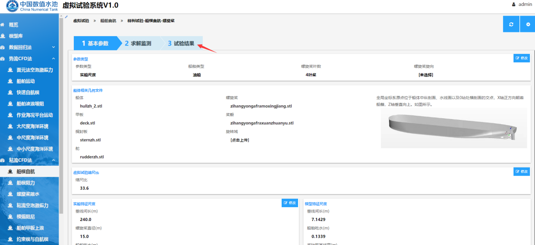The height and width of the screenshot is (245, 535).
Task: Click 修改 button in 参数类型 panel
Action: [x=522, y=59]
